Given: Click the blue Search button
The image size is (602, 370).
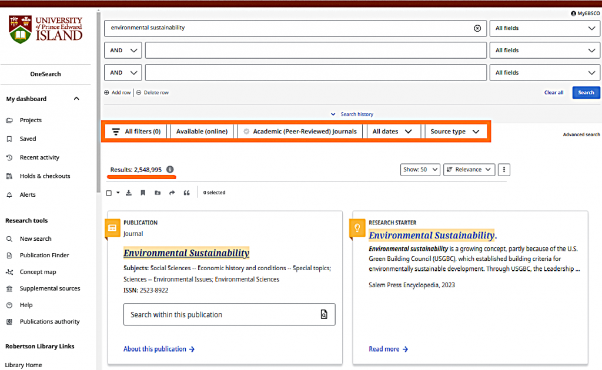Looking at the screenshot, I should (586, 92).
